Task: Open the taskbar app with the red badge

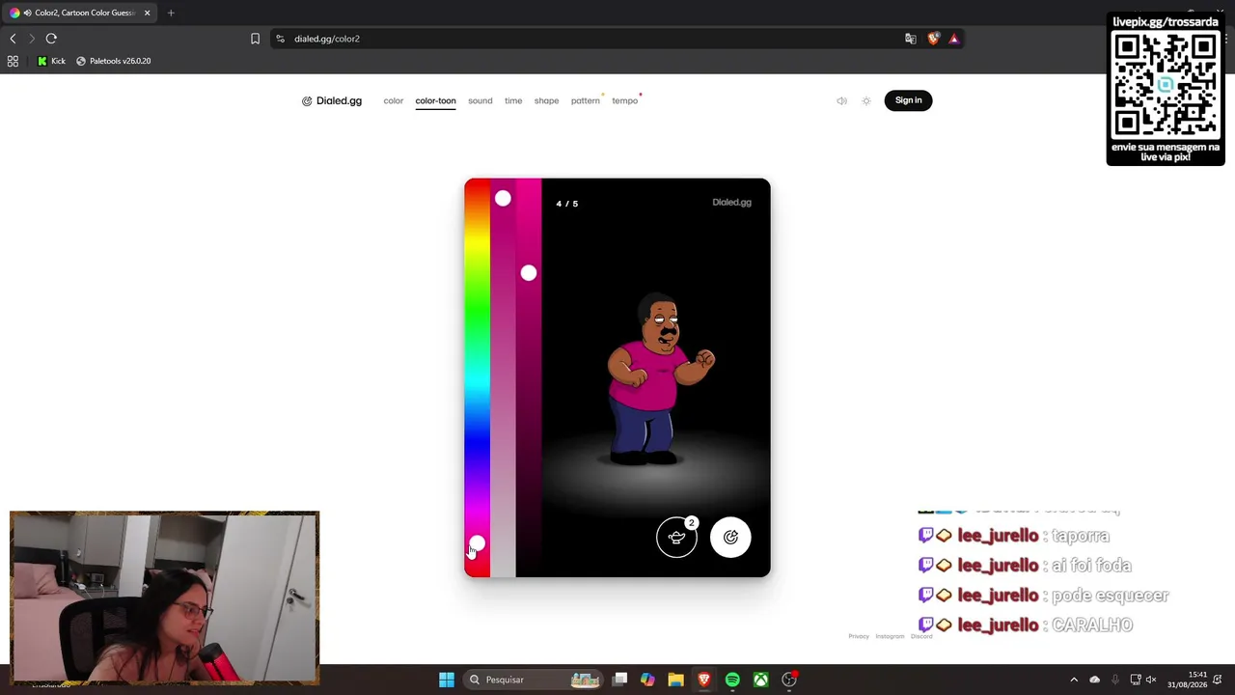Action: click(789, 680)
